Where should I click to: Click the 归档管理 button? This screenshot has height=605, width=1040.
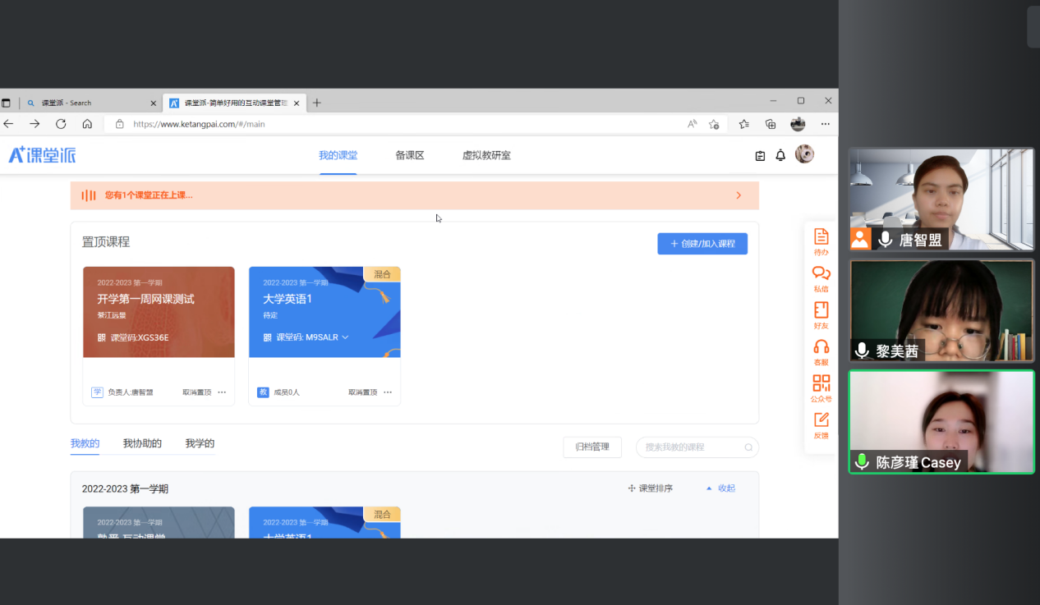(x=591, y=447)
